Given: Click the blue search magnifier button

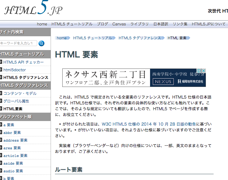Looking at the screenshot, I should pos(41,43).
